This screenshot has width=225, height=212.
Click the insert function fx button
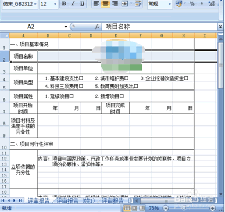pos(97,27)
